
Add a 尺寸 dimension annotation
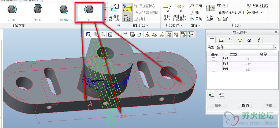(222, 6)
